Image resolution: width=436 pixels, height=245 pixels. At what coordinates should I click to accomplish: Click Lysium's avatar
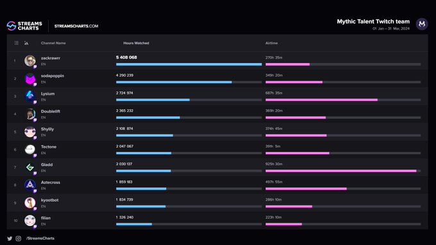[29, 97]
